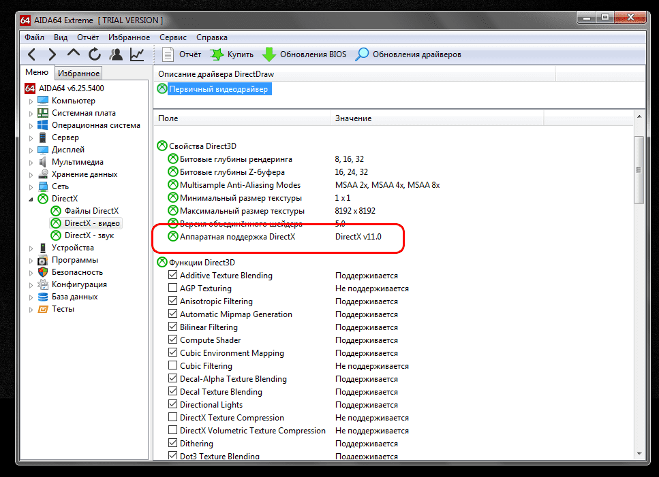Select the Безопасность shield icon
This screenshot has width=659, height=477.
click(43, 272)
